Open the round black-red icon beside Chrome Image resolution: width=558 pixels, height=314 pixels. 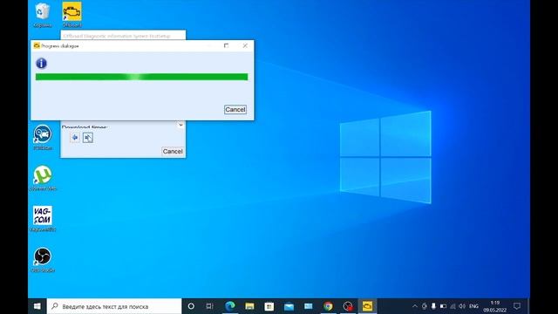click(348, 306)
